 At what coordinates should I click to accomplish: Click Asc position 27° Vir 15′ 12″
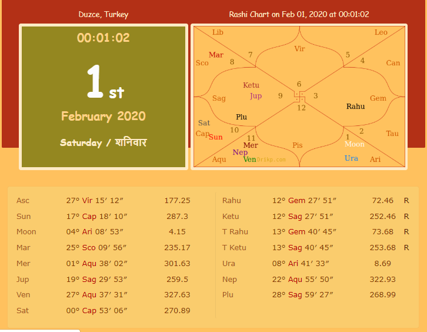click(95, 201)
